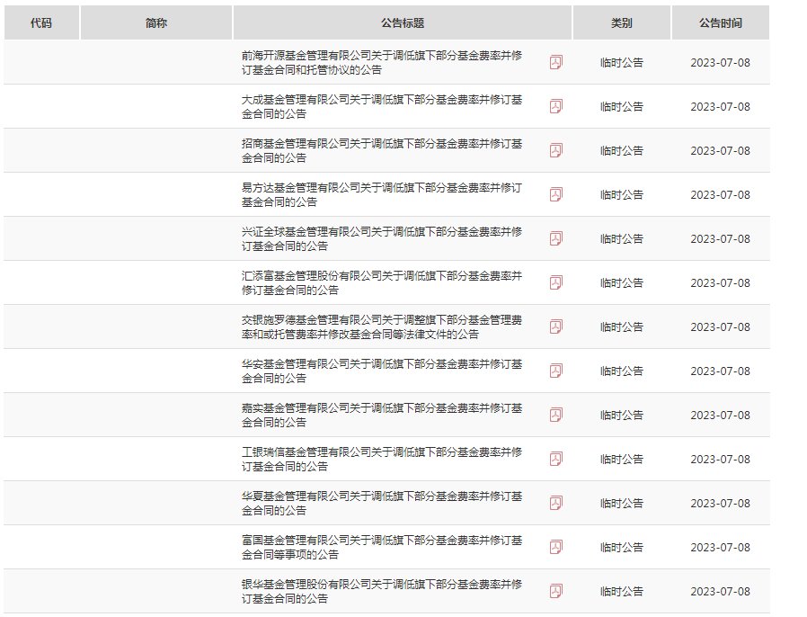Viewport: 807px width, 617px height.
Task: Open 汇添富基金 fee reduction announcement link
Action: click(382, 282)
